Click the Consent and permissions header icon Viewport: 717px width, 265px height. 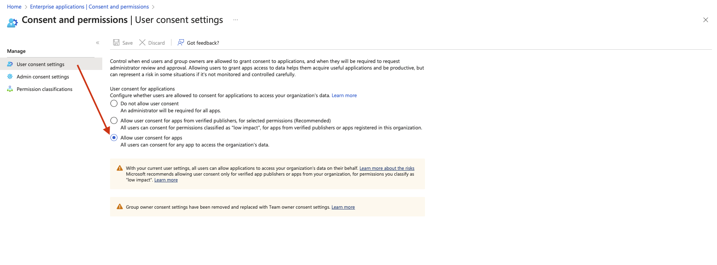point(12,23)
